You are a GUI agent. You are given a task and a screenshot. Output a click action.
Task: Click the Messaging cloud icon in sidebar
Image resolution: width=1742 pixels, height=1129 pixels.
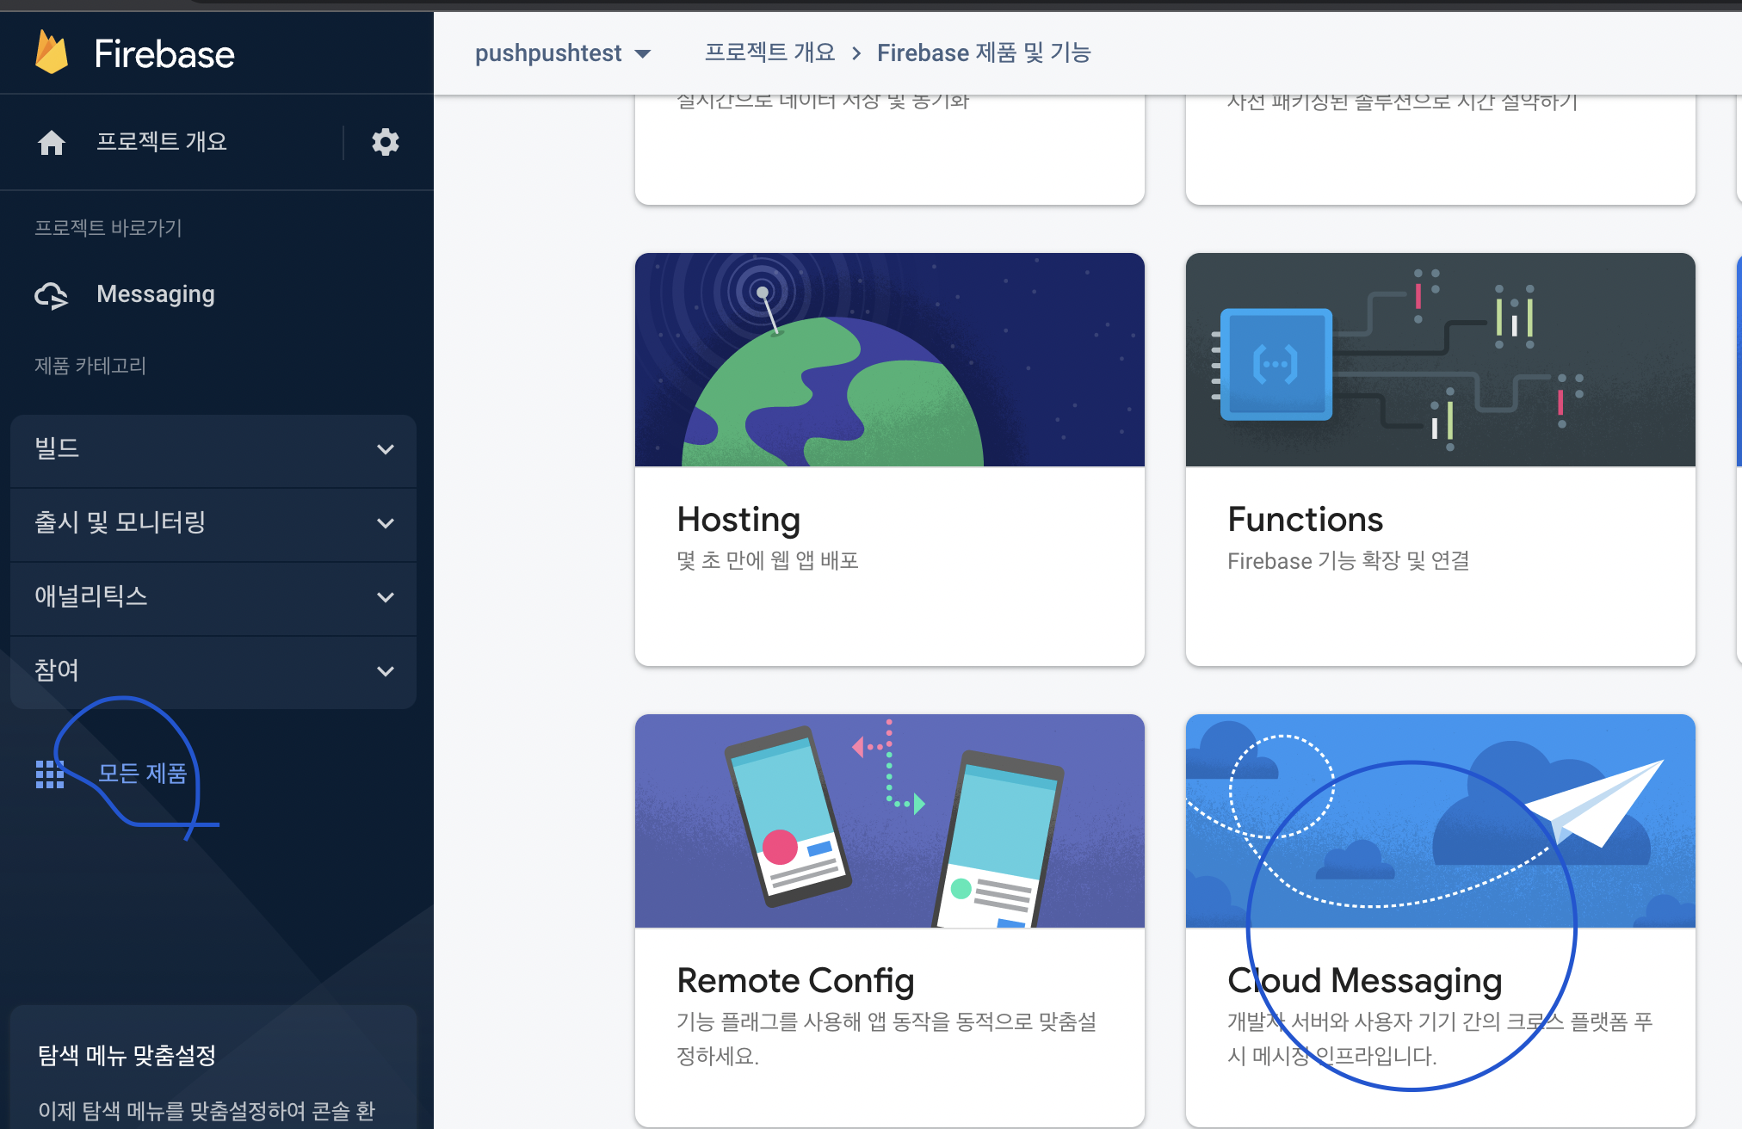[x=52, y=295]
